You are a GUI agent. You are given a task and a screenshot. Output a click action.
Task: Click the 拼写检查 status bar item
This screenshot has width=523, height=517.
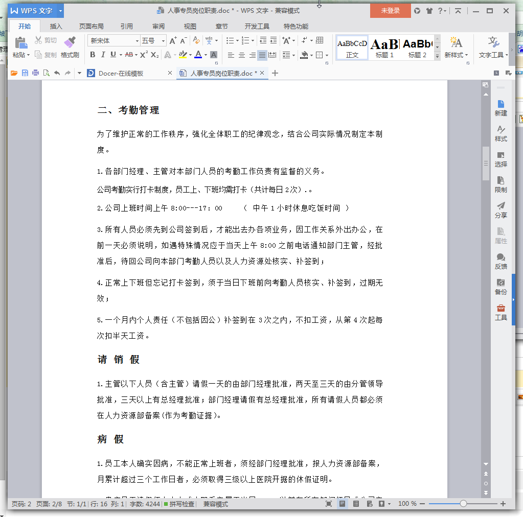tap(179, 504)
